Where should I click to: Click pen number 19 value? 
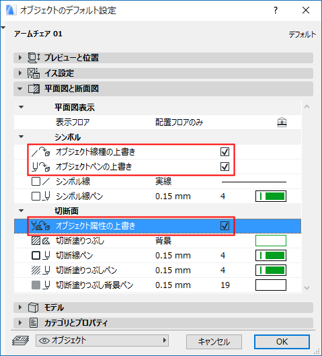[x=225, y=285]
